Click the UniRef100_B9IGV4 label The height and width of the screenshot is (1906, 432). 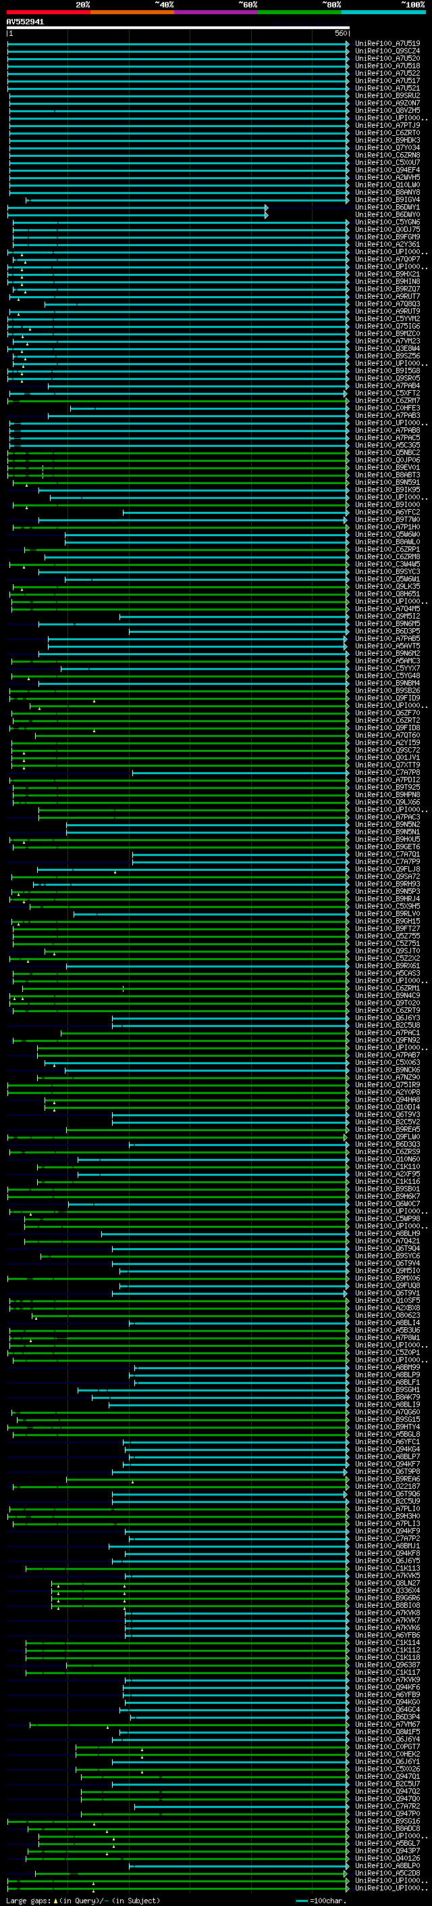[387, 199]
